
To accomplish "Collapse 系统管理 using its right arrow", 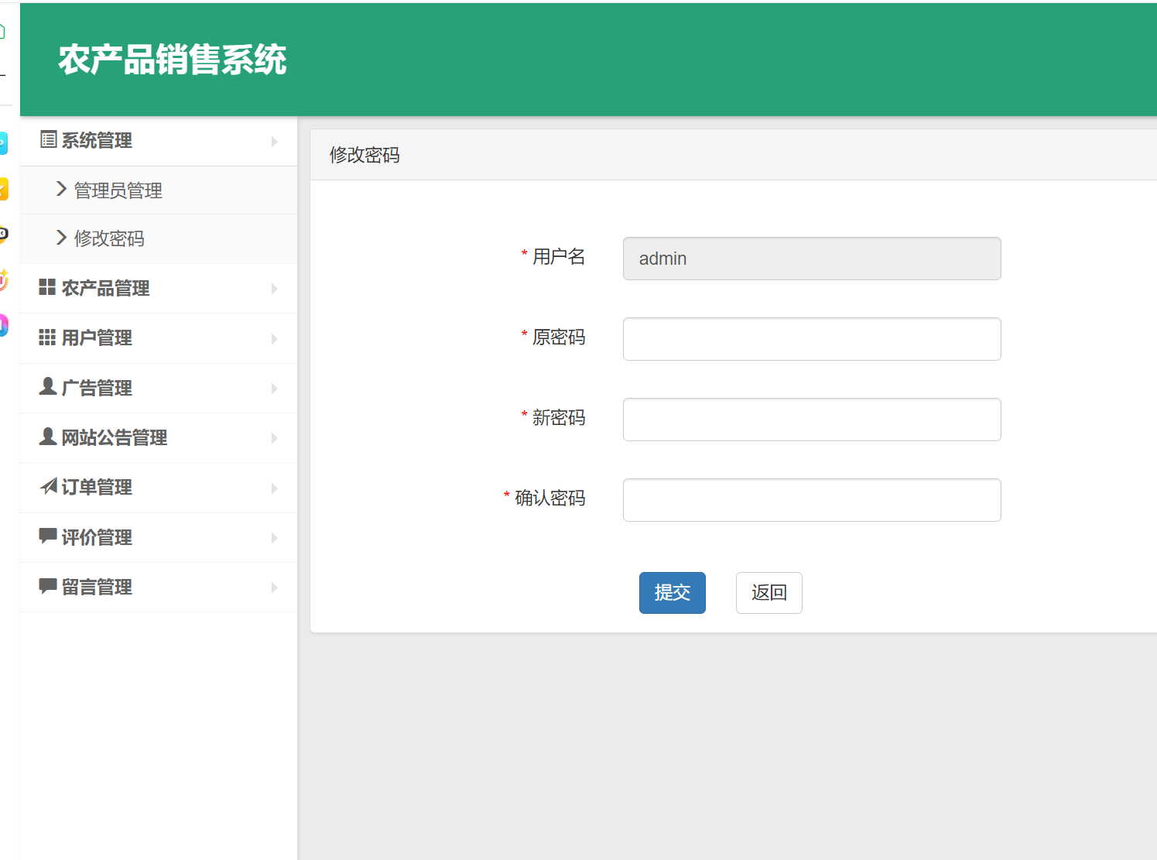I will [x=274, y=142].
